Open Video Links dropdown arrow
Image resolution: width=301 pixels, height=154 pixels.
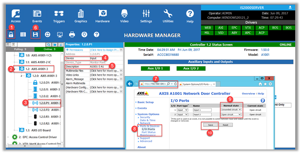pos(121,75)
